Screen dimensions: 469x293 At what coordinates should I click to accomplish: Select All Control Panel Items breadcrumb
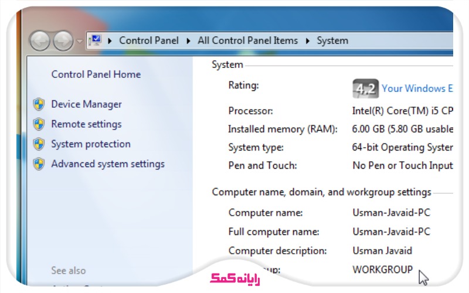(x=247, y=40)
